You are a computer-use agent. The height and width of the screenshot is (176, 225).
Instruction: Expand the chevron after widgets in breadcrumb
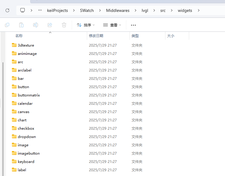[x=199, y=10]
